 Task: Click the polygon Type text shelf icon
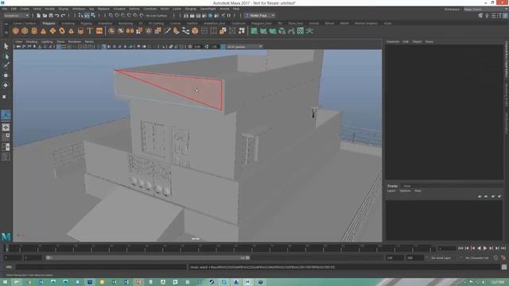click(90, 31)
